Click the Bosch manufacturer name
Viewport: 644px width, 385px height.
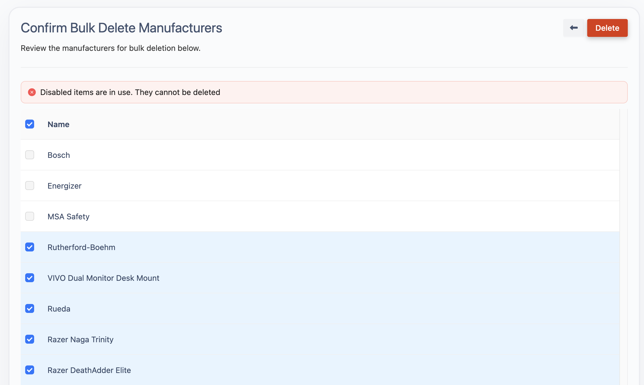pyautogui.click(x=59, y=155)
